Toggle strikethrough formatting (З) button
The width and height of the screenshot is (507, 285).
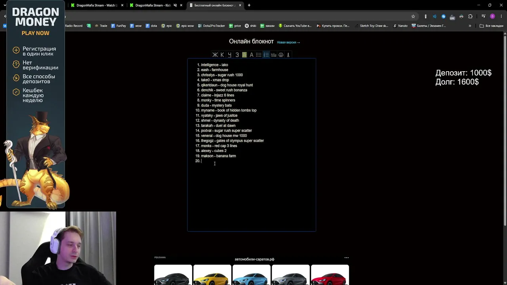[x=237, y=55]
